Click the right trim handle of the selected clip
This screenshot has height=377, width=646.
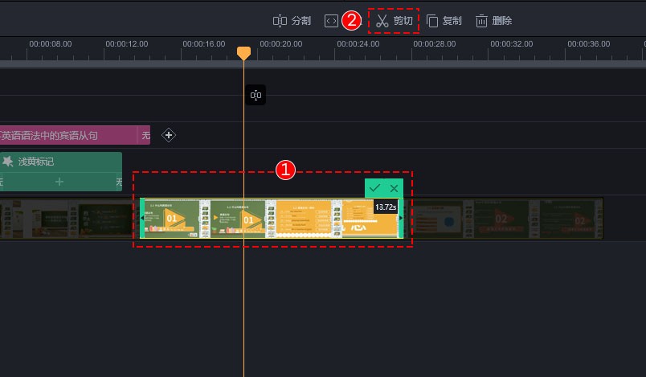[x=399, y=218]
